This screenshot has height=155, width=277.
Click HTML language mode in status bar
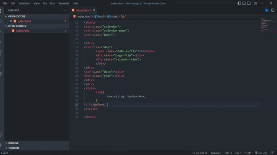point(248,153)
